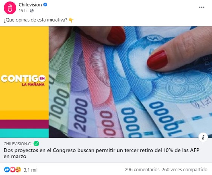Open headline about tercer retiro del 10%
The height and width of the screenshot is (175, 212).
coord(101,153)
